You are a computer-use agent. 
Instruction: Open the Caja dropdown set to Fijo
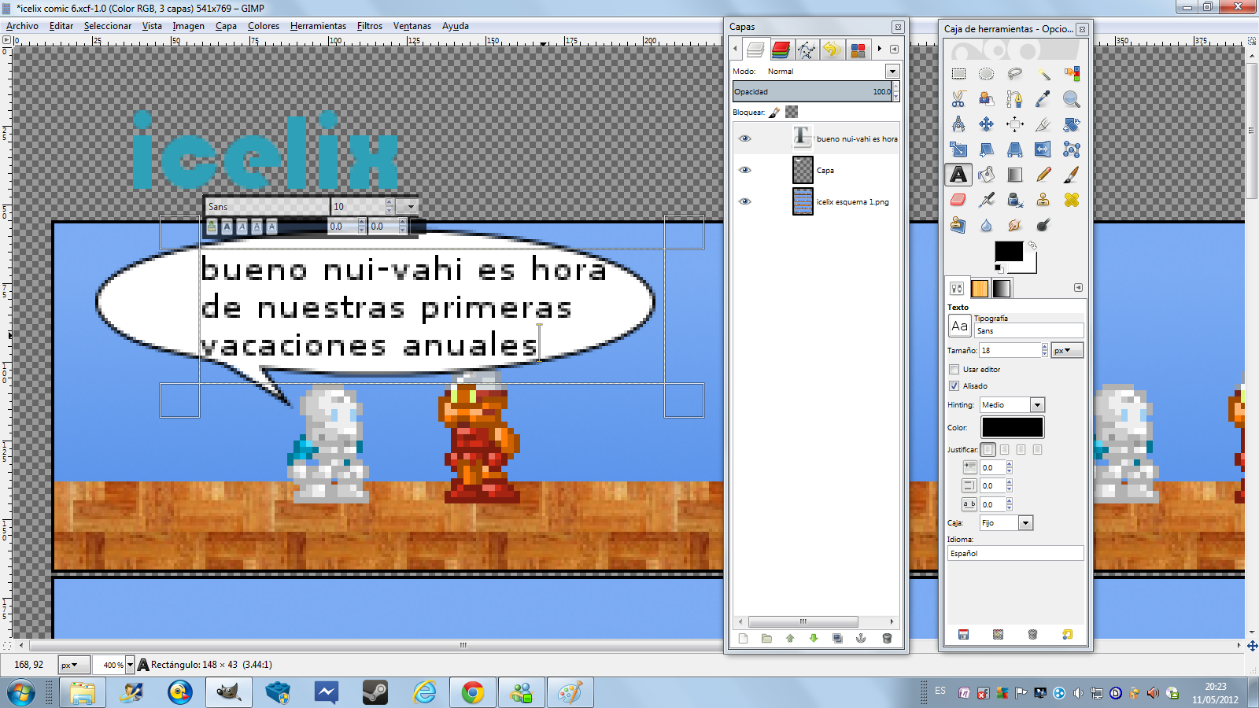pyautogui.click(x=1025, y=522)
